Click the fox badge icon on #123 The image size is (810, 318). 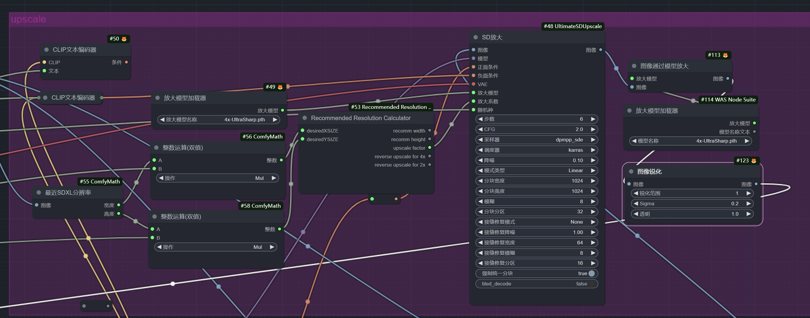pyautogui.click(x=753, y=160)
